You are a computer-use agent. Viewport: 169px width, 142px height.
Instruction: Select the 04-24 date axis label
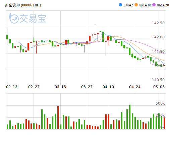pyautogui.click(x=135, y=87)
